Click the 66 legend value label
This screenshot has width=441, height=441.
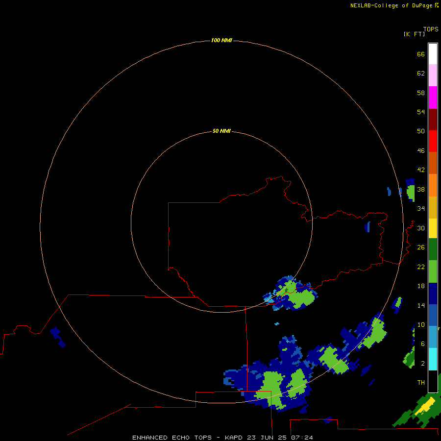click(x=421, y=54)
